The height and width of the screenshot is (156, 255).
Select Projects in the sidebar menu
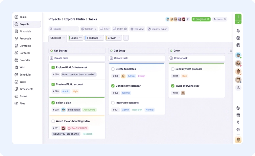point(27,24)
